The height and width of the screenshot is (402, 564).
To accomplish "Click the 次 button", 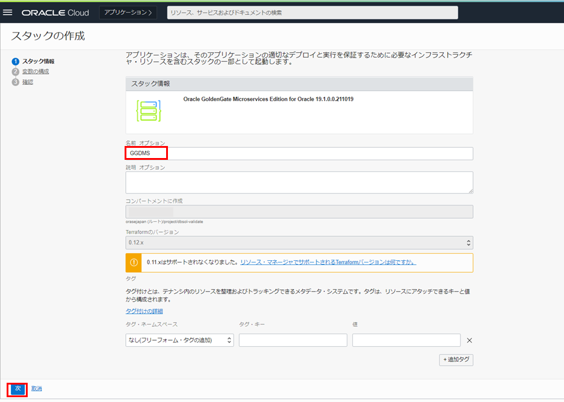I will coord(18,389).
